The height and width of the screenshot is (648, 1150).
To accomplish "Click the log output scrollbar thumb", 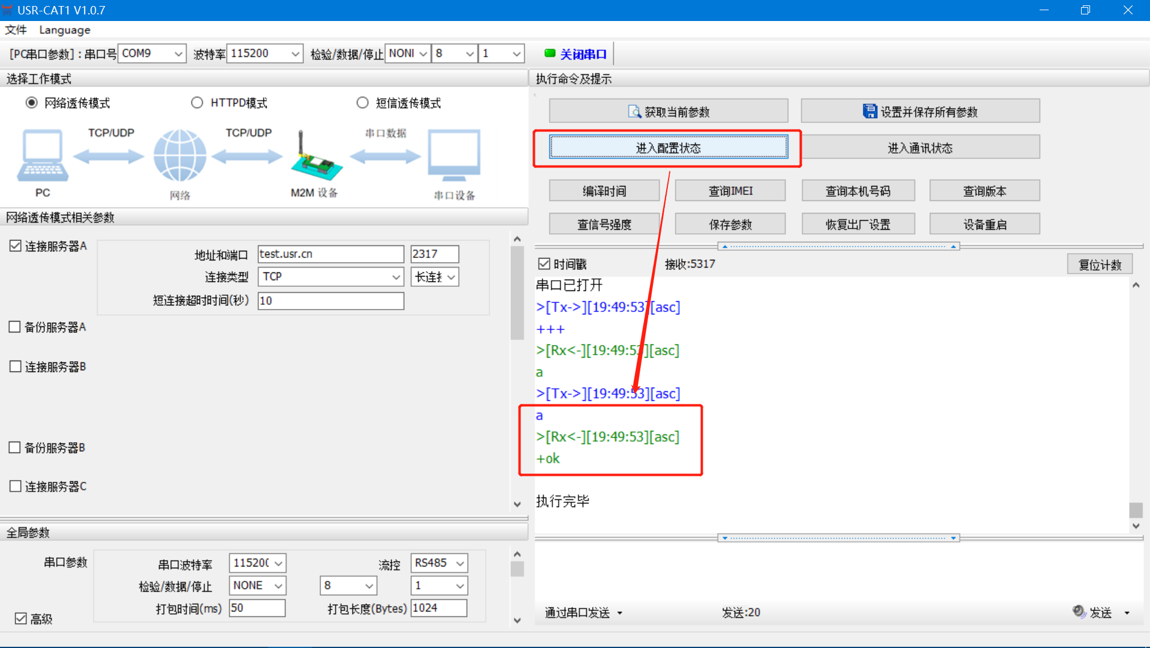I will point(1136,510).
